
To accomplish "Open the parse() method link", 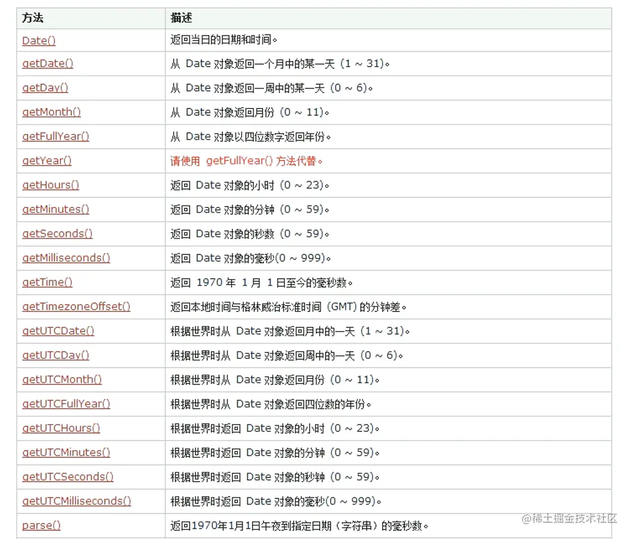I will [41, 525].
